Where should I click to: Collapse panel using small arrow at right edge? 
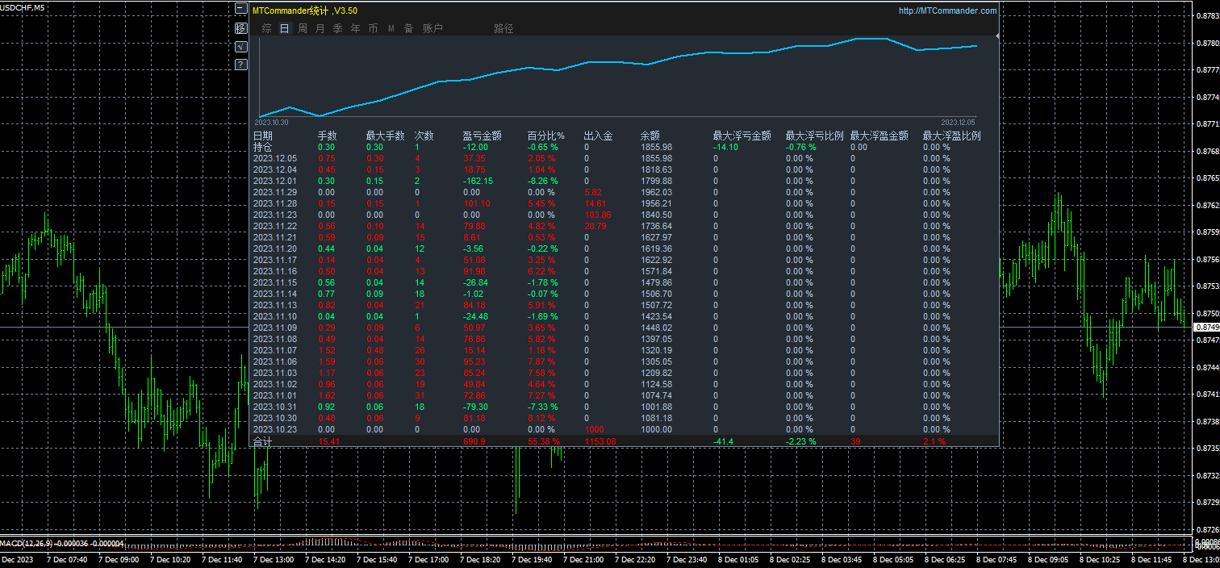click(996, 36)
